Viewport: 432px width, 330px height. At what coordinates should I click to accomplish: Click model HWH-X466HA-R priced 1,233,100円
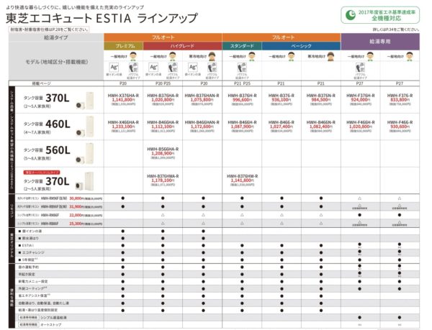[x=123, y=127]
